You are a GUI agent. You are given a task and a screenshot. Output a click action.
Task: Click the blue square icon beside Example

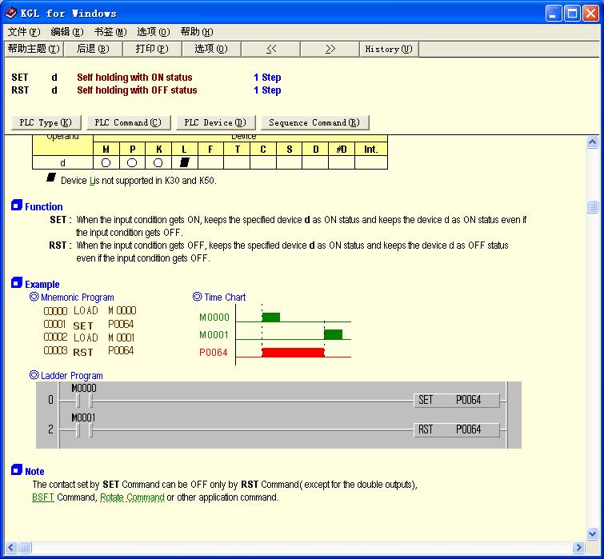coord(17,282)
